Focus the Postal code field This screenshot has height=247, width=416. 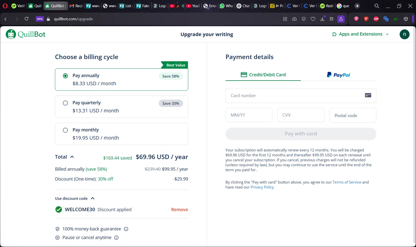[x=353, y=115]
